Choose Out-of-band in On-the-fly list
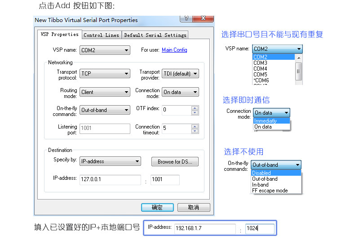The height and width of the screenshot is (240, 337). coord(276,179)
